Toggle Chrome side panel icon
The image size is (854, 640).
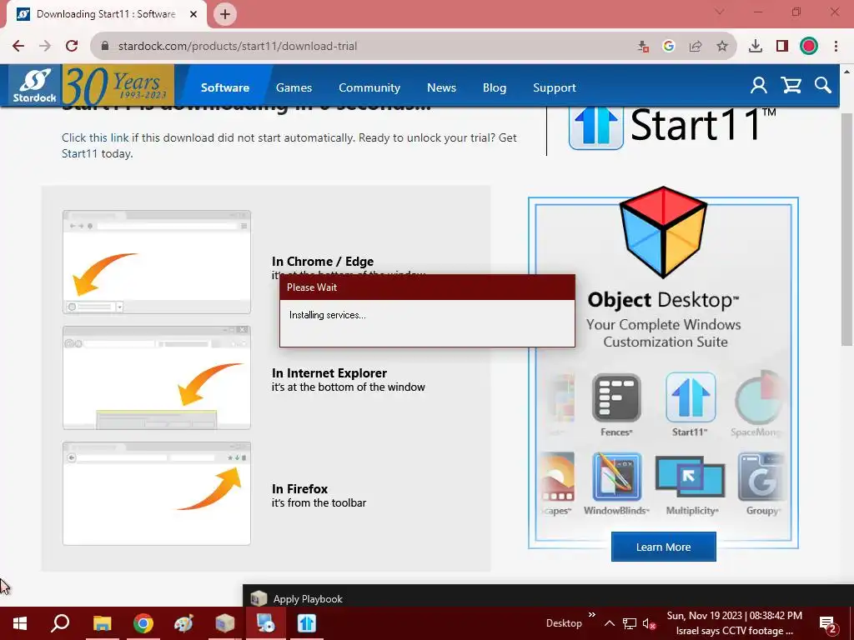782,47
